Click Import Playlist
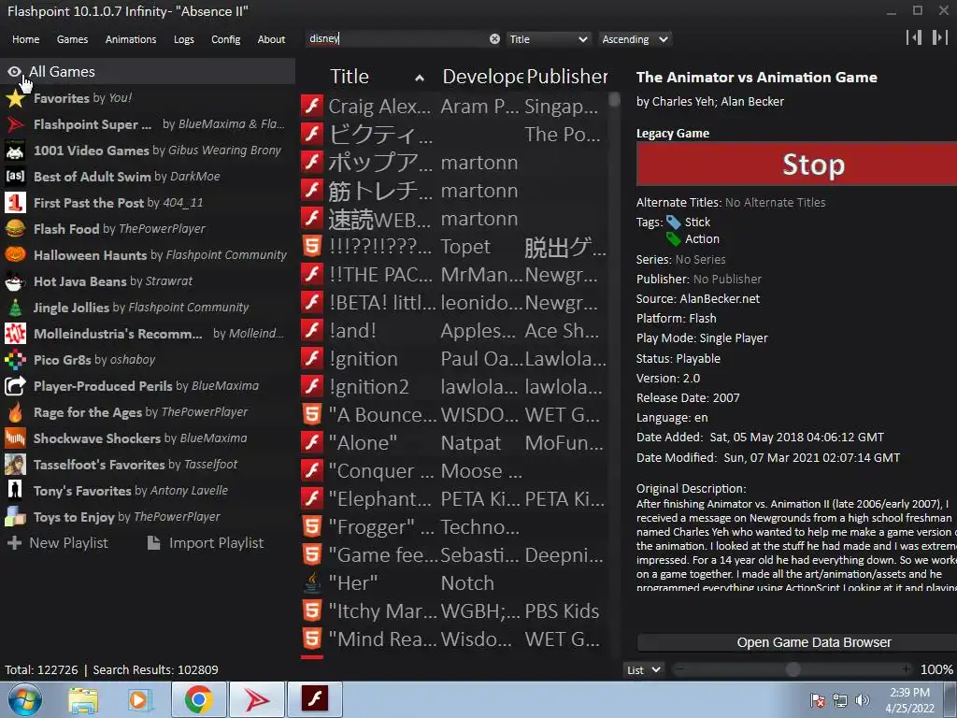This screenshot has height=718, width=957. pos(206,543)
